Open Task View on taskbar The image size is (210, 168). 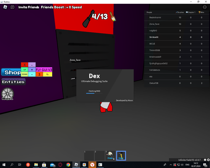pyautogui.click(x=20, y=165)
